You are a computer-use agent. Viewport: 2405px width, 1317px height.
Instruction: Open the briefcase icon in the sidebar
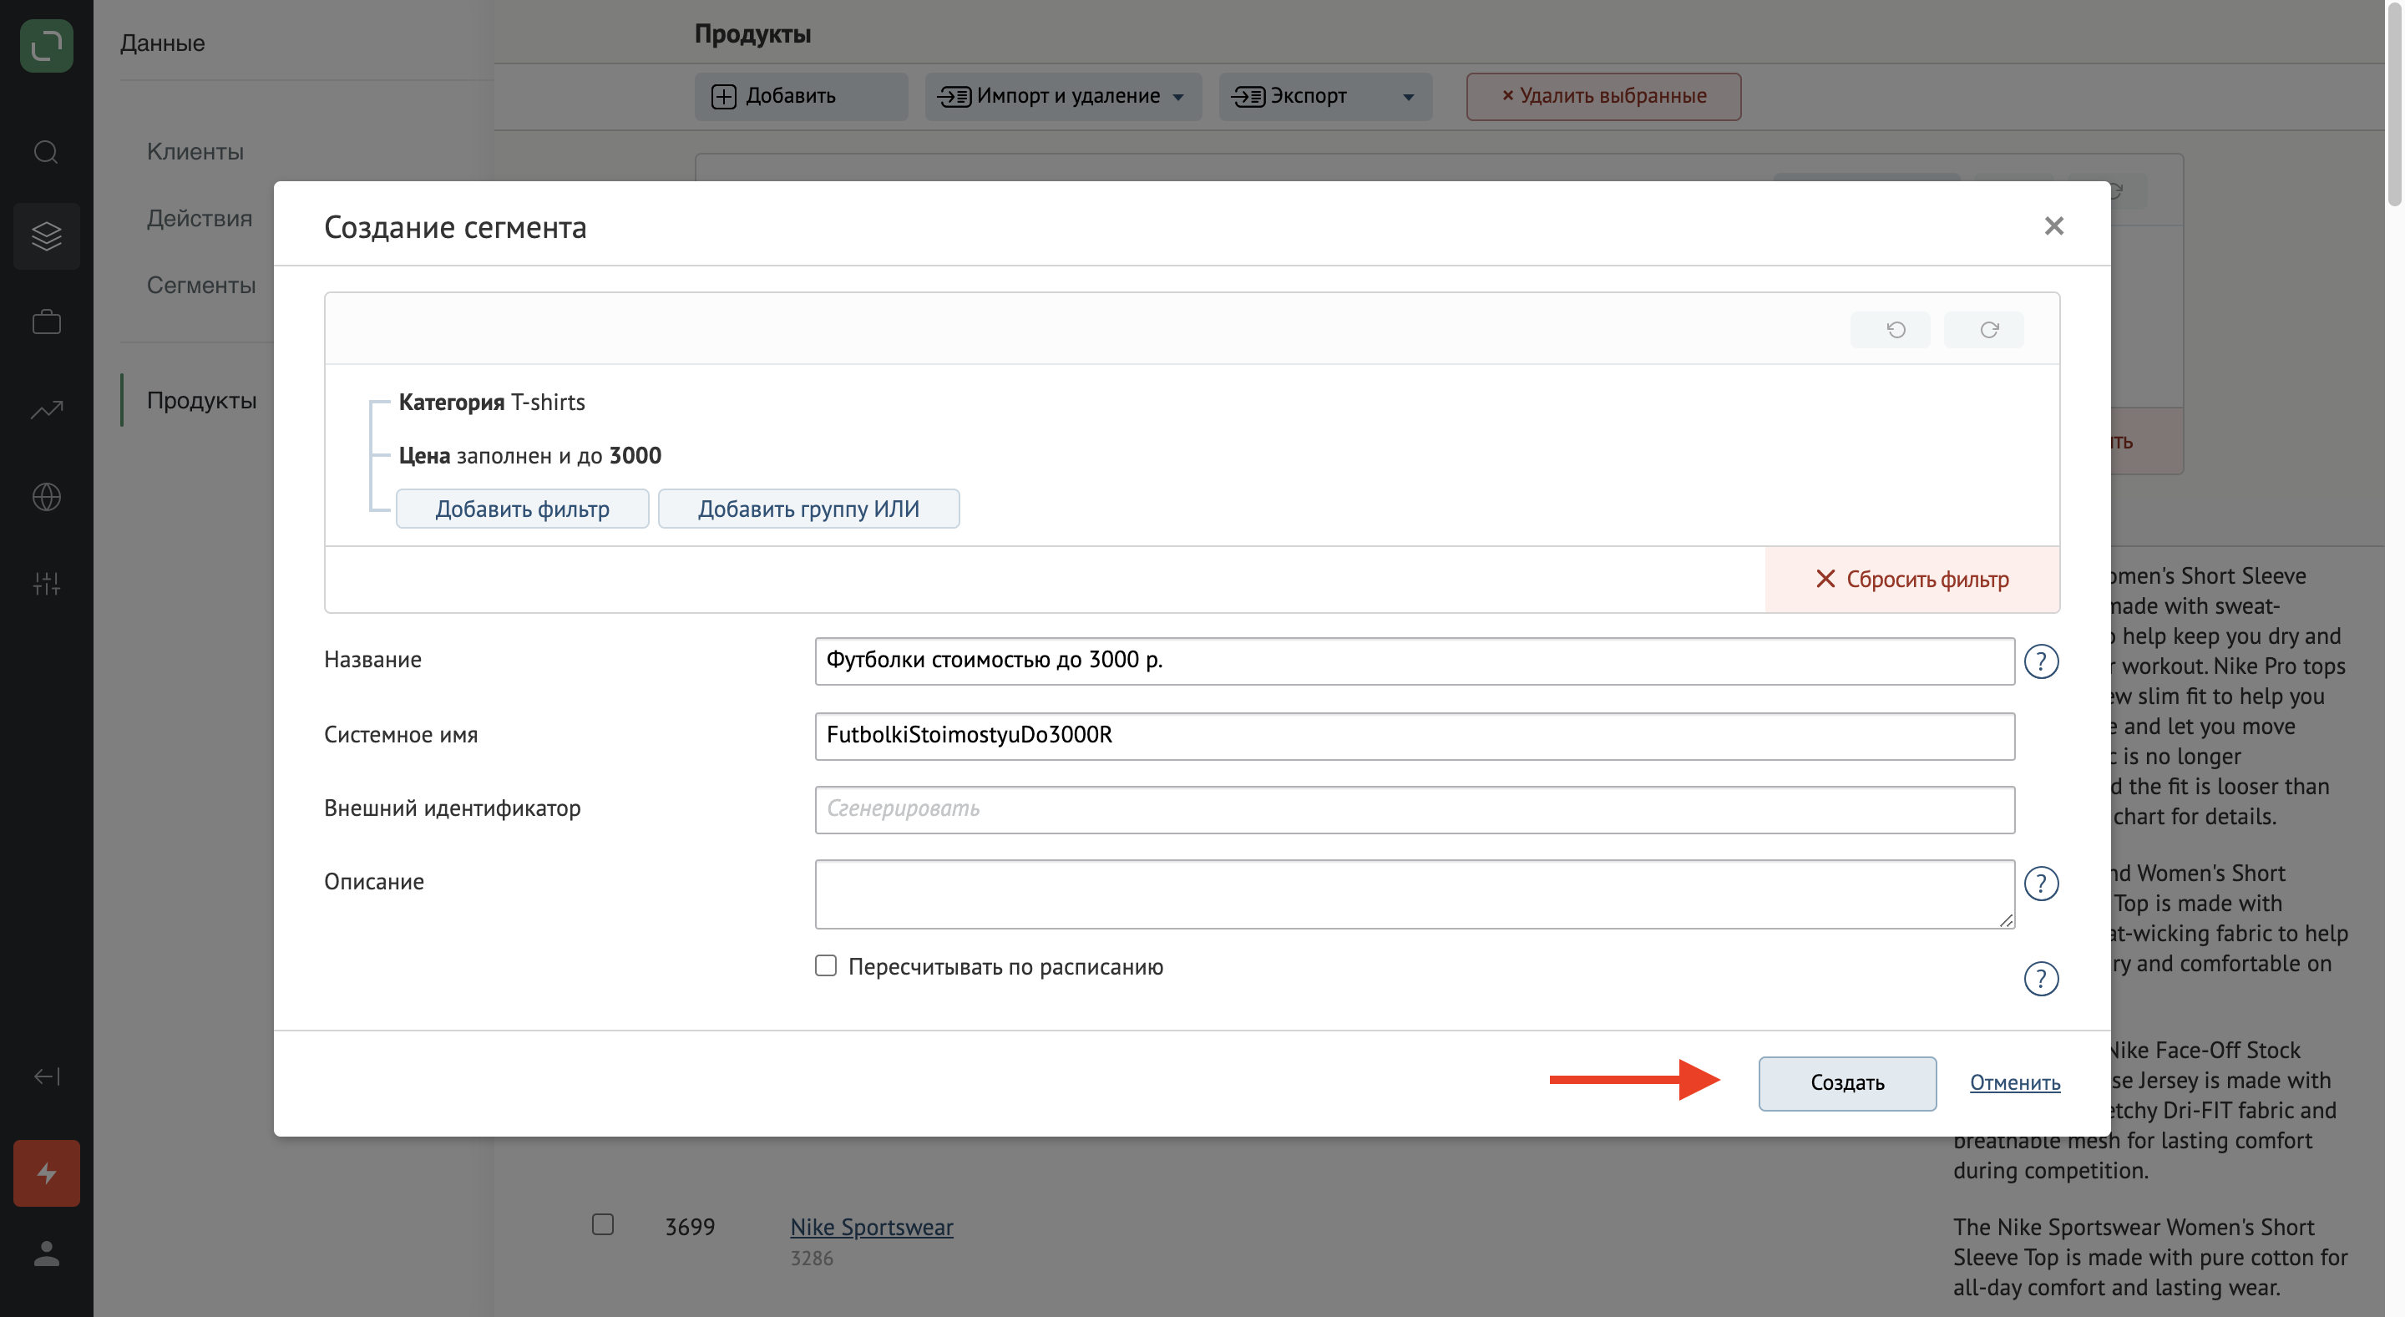click(x=46, y=322)
